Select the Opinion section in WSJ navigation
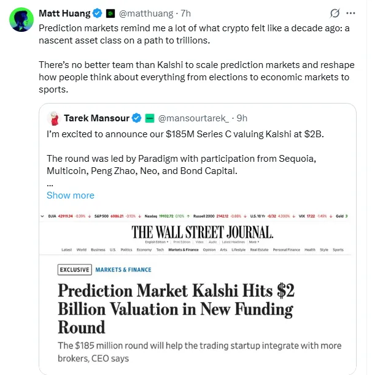The image size is (372, 375). [x=209, y=250]
